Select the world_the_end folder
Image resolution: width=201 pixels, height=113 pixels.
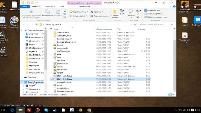tap(64, 36)
